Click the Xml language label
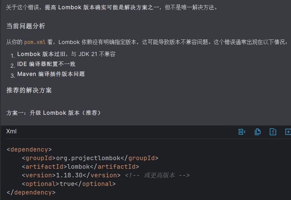Image resolution: width=291 pixels, height=200 pixels. 11,132
